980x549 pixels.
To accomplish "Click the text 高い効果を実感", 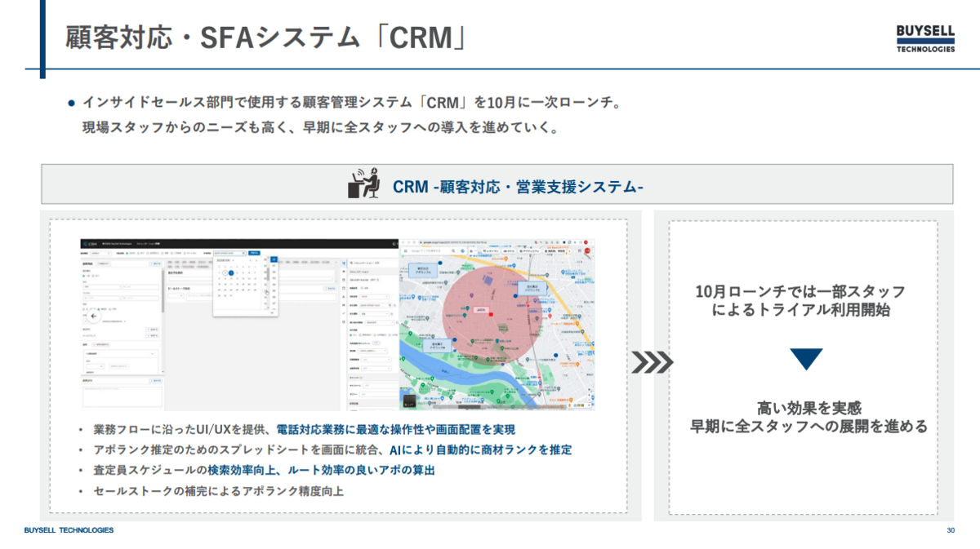I will (809, 408).
